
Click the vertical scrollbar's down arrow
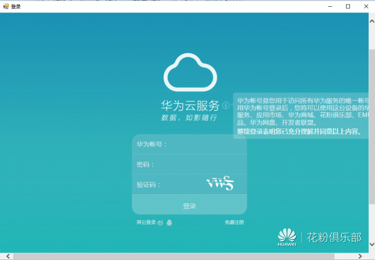372,244
